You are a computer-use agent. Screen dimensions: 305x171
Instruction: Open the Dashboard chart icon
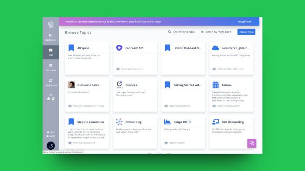pos(51,35)
